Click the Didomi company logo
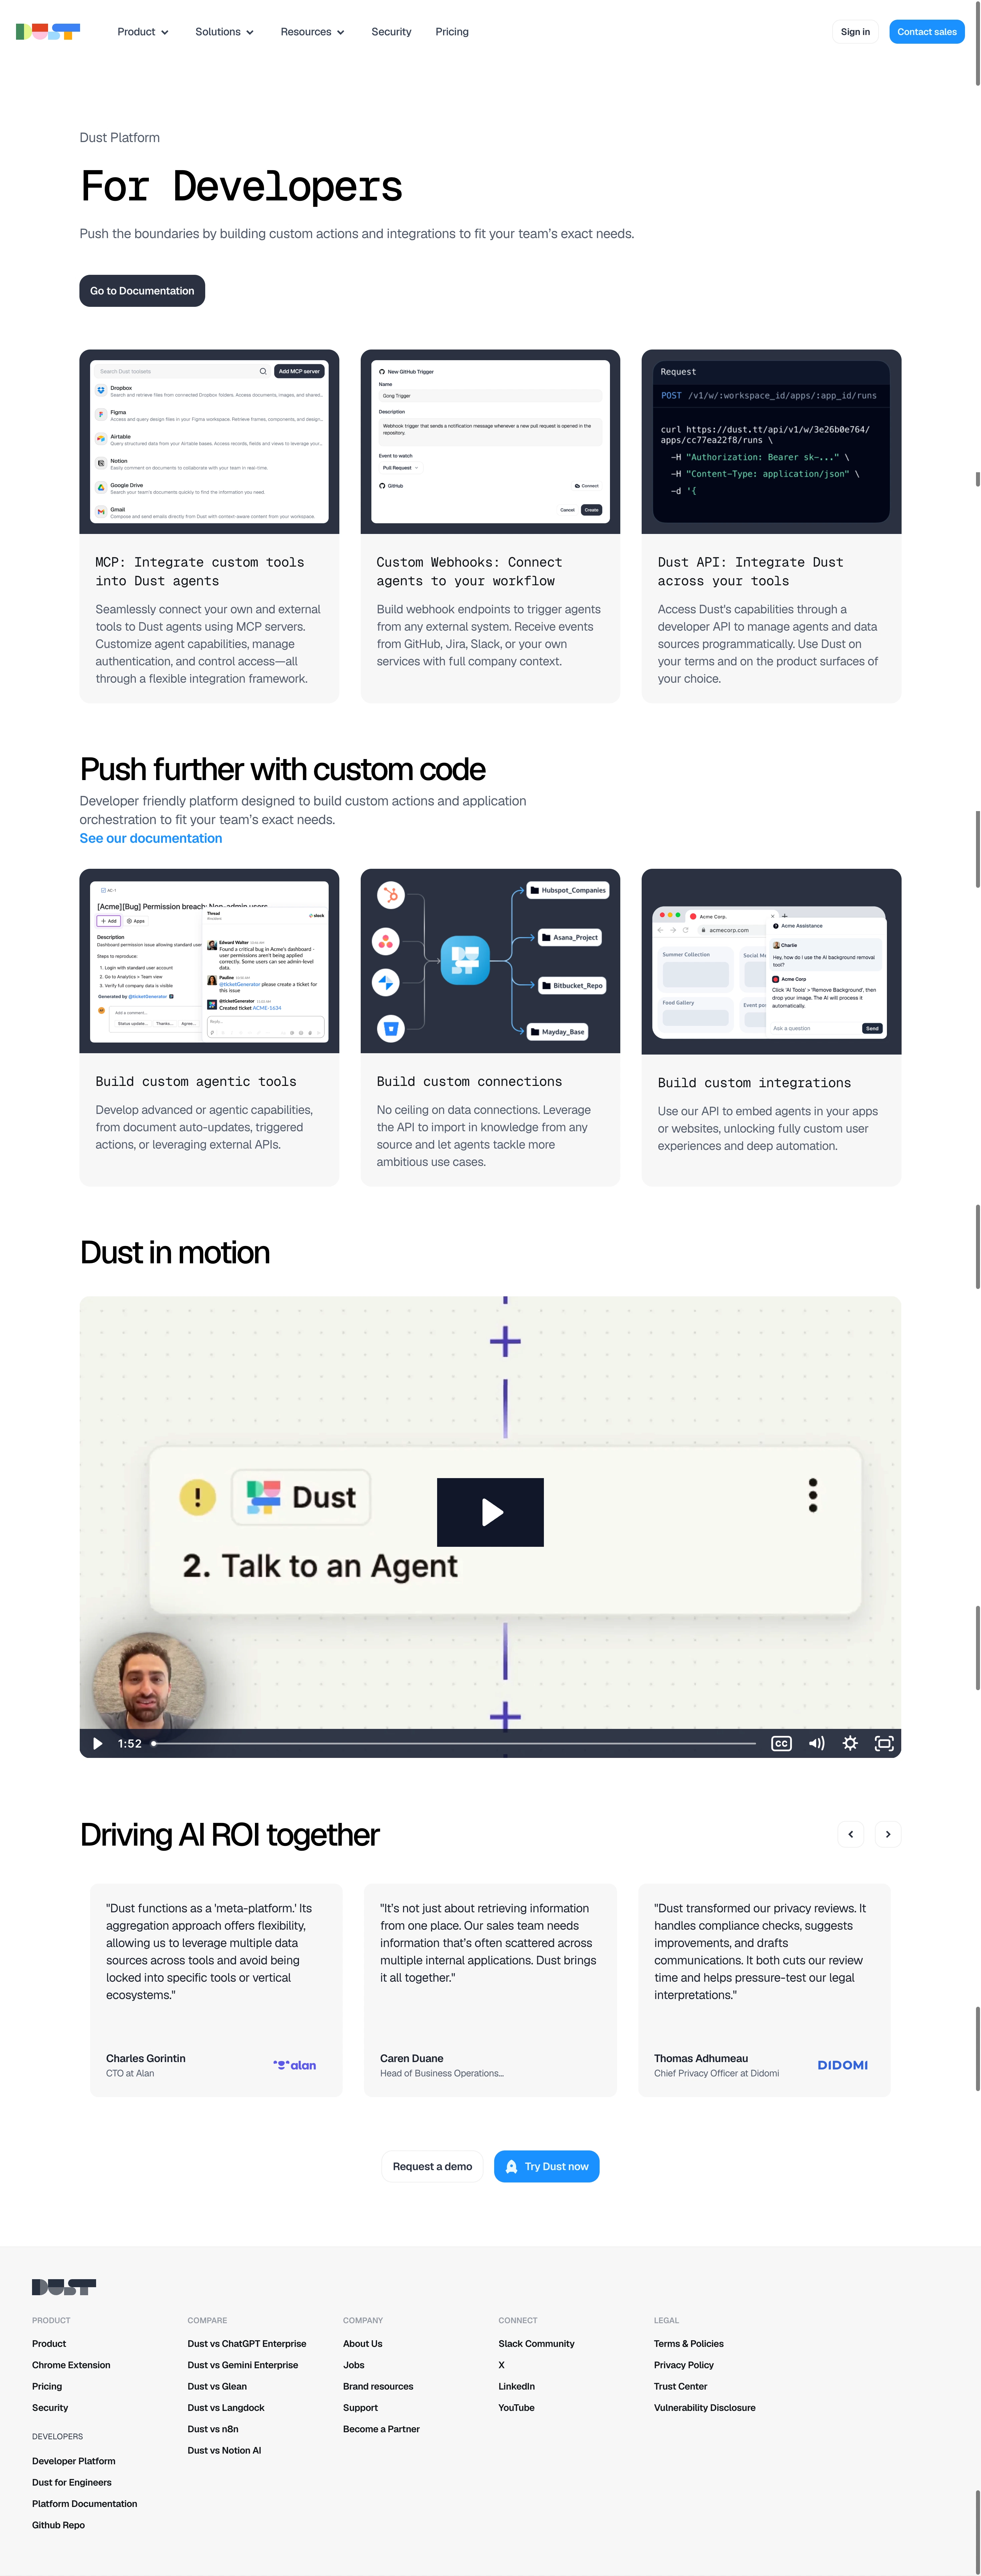 (843, 2065)
